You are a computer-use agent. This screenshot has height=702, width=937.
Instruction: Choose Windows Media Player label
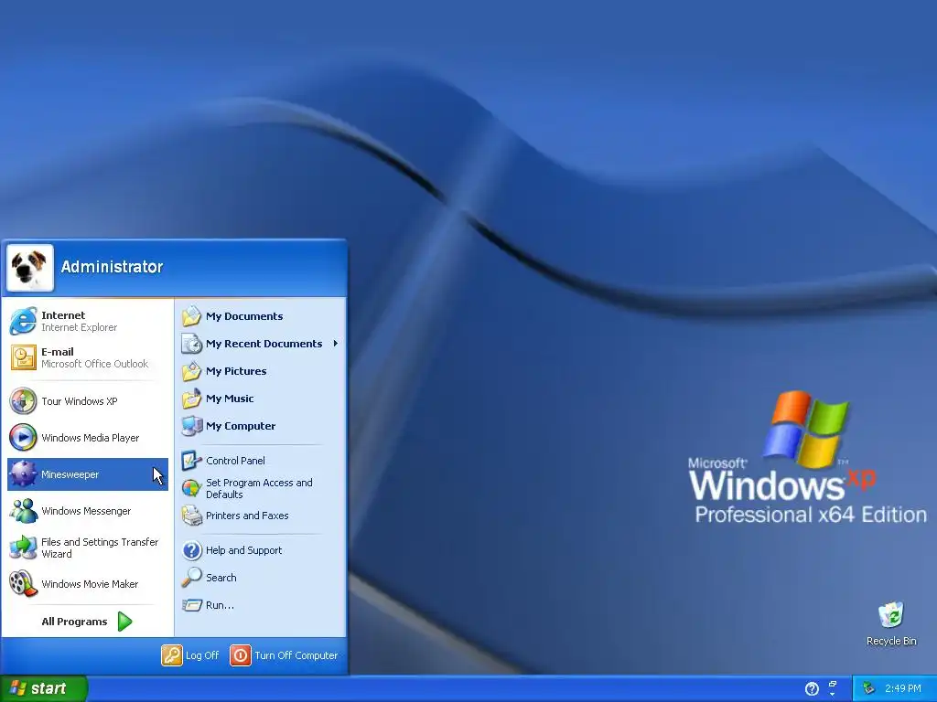point(91,438)
